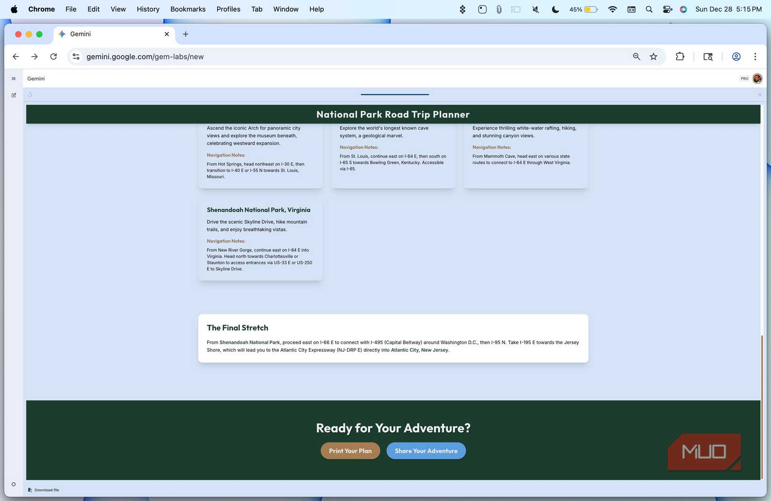Viewport: 771px width, 501px height.
Task: Open the Chrome Extensions puzzle icon
Action: (680, 56)
